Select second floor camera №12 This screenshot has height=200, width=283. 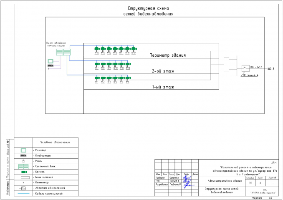point(128,64)
